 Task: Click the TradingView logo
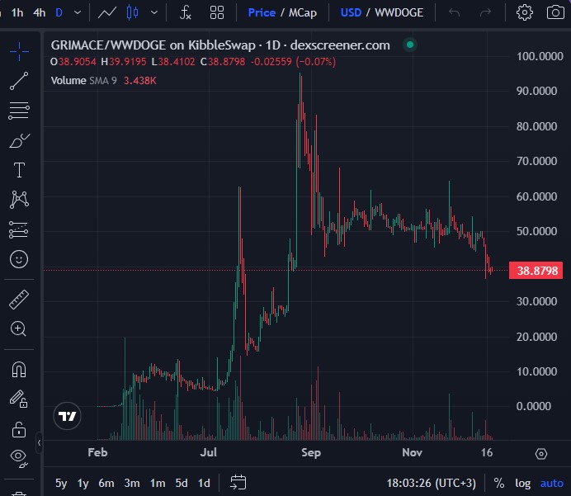pyautogui.click(x=67, y=416)
